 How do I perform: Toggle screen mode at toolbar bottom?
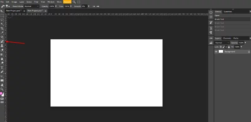click(x=2, y=102)
